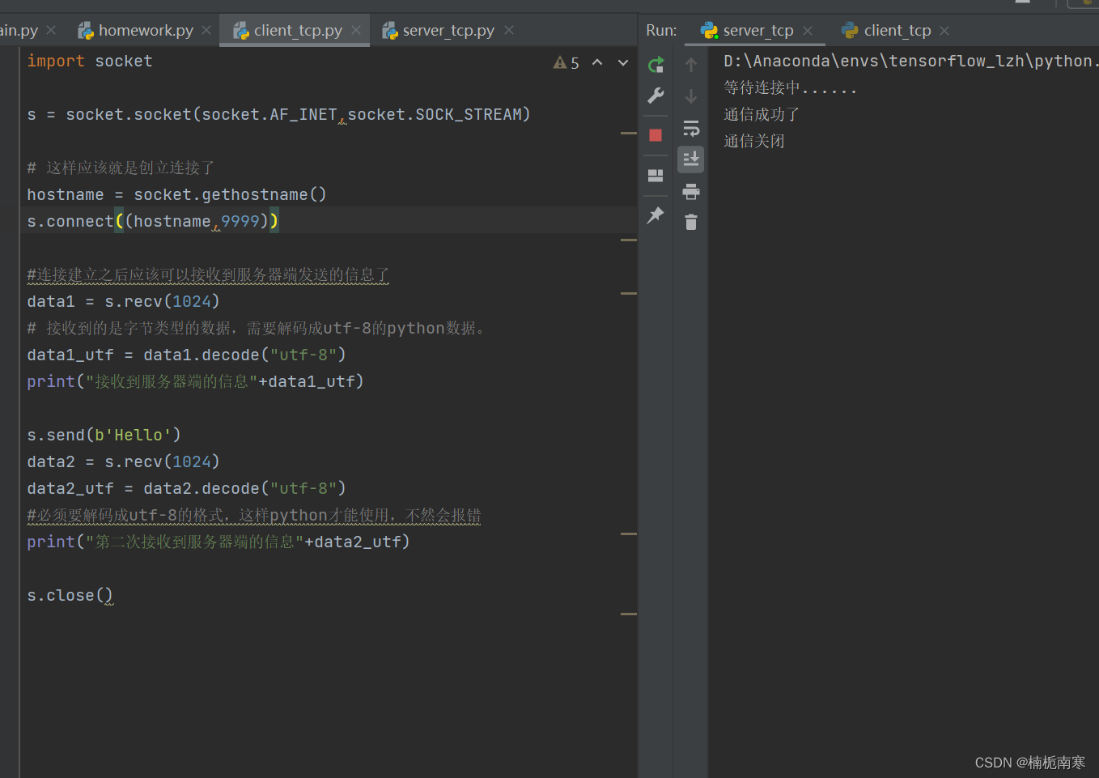Click the 'import socket' line

click(90, 62)
